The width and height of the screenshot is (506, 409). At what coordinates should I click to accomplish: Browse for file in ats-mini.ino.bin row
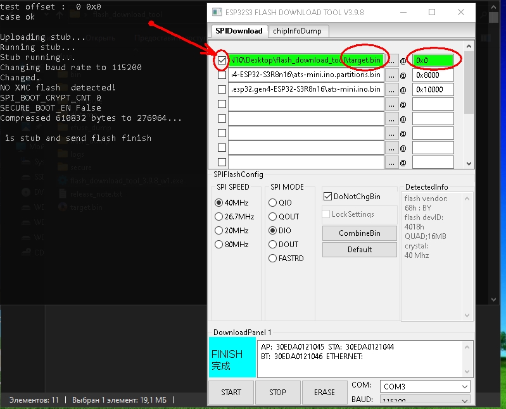point(391,90)
